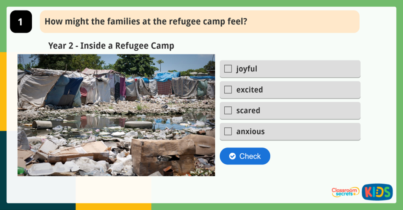Enable the scared checkbox
This screenshot has width=403, height=210.
[x=228, y=110]
